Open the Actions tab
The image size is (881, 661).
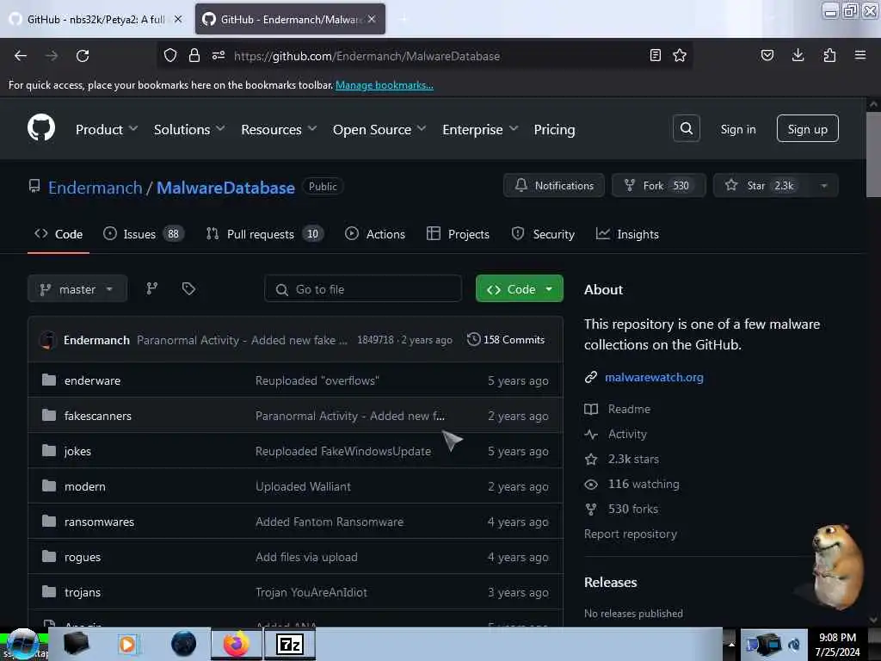375,234
